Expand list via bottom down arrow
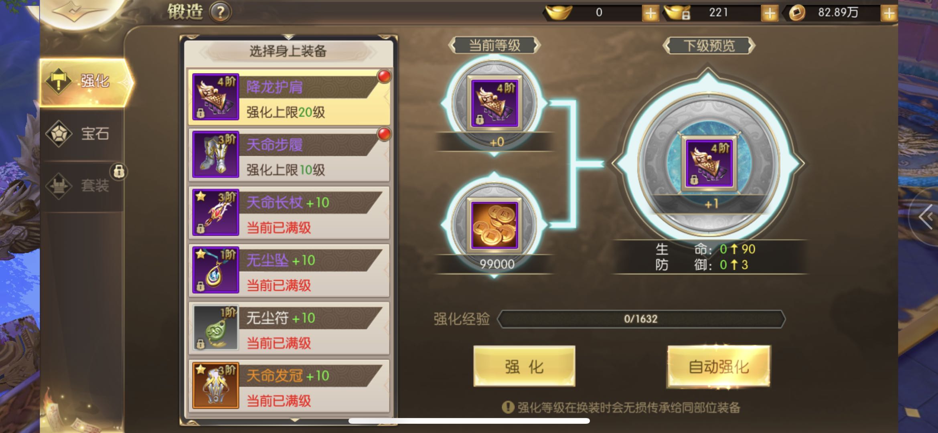 (x=295, y=420)
